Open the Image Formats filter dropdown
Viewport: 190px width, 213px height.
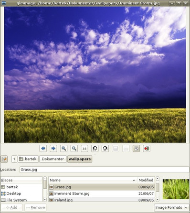coord(171,207)
